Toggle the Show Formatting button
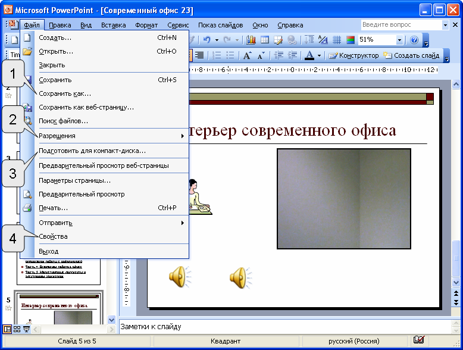 [x=323, y=39]
